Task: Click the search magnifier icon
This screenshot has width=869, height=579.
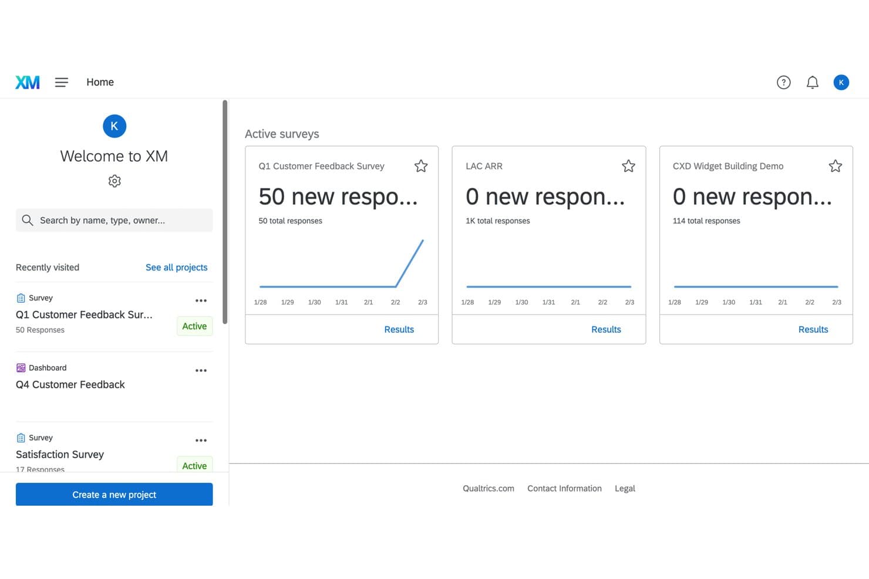Action: click(27, 220)
